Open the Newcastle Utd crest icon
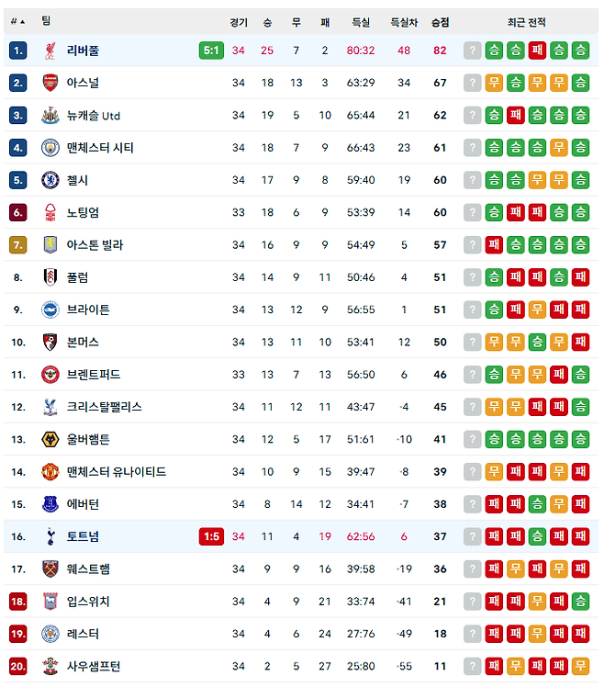 50,115
